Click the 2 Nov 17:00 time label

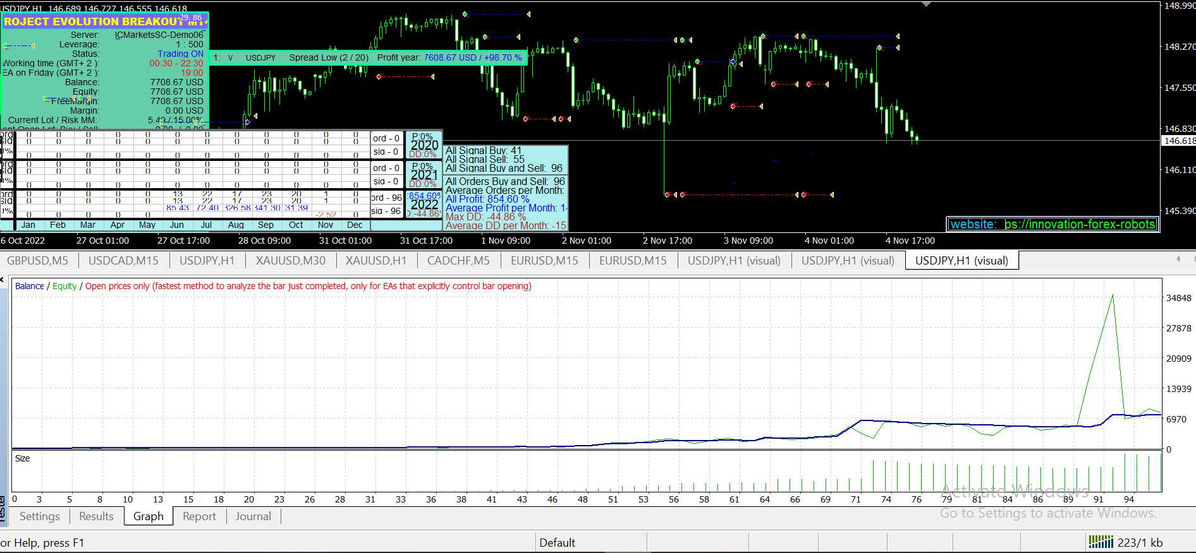(x=667, y=241)
